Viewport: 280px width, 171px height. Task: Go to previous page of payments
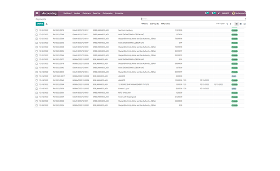coord(227,24)
